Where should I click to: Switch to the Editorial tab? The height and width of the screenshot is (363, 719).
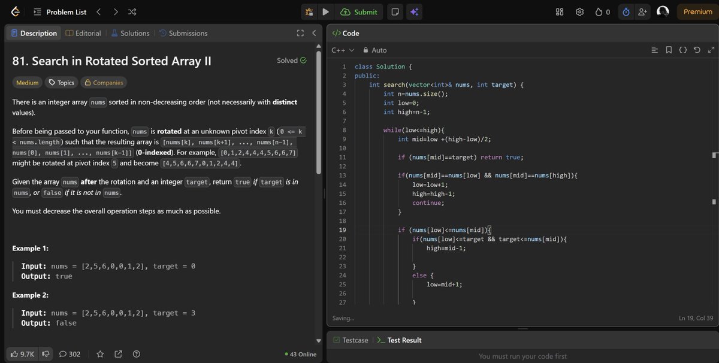coord(83,34)
